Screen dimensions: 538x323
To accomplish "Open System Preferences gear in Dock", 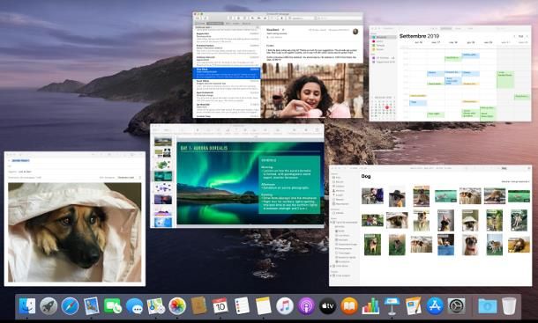I will 456,305.
